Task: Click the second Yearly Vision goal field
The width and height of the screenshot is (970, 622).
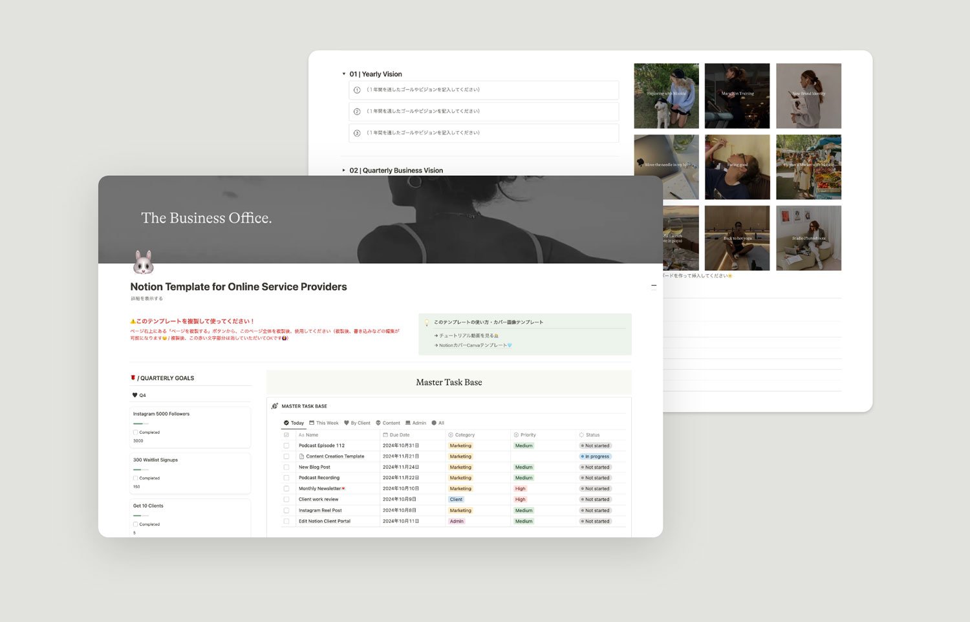Action: pyautogui.click(x=484, y=111)
